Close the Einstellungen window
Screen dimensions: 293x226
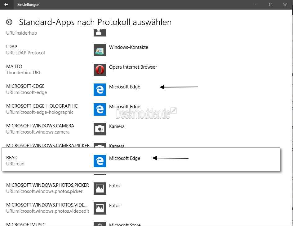[x=285, y=5]
